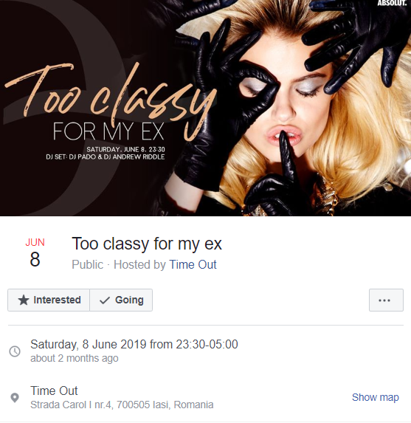Click the clock icon beside event date

coord(15,351)
